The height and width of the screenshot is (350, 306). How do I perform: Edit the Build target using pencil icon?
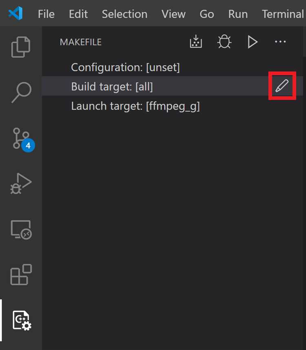tap(282, 86)
